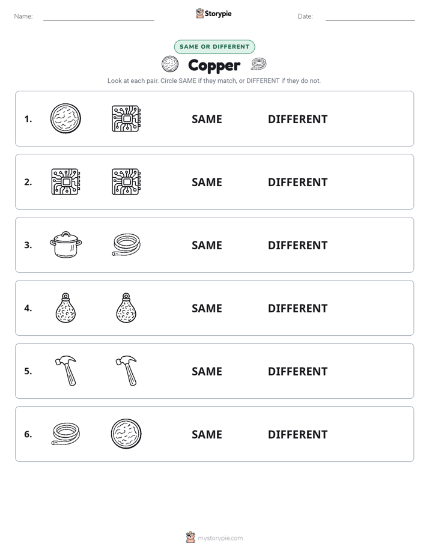Choose DIFFERENT for question 3
The height and width of the screenshot is (555, 429).
point(297,245)
